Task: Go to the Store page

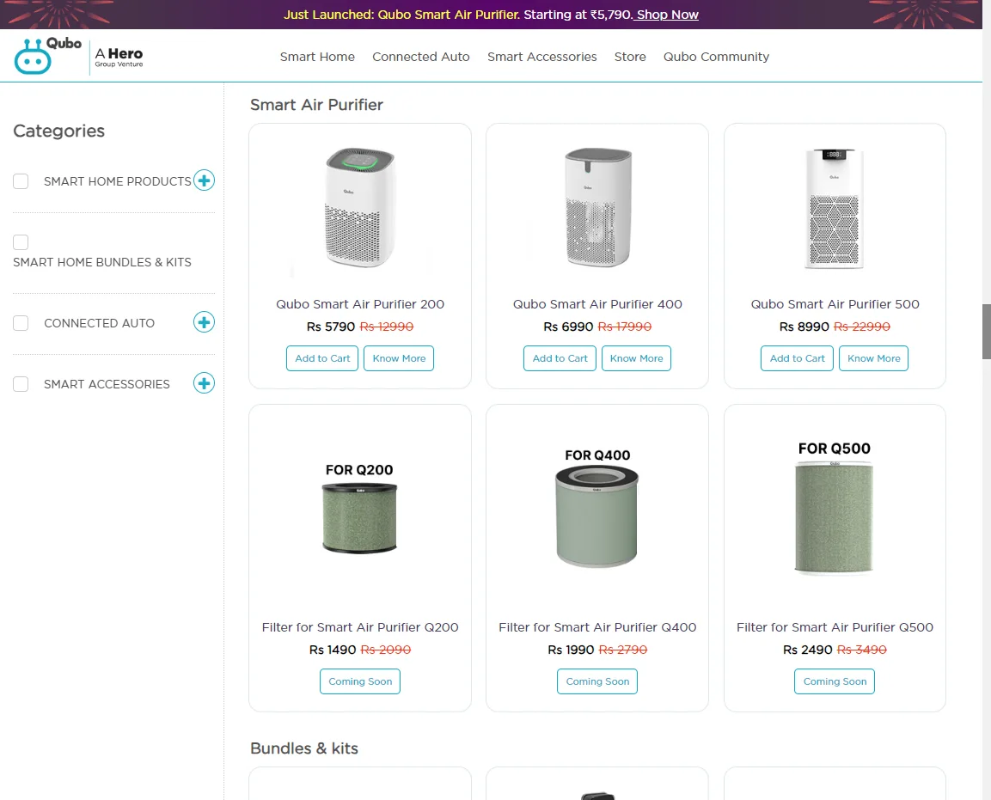Action: click(630, 57)
